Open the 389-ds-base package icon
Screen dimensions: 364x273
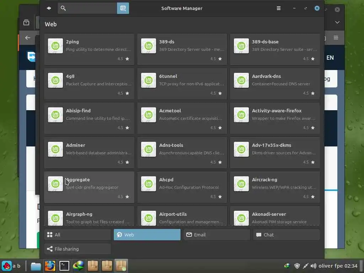pos(241,46)
